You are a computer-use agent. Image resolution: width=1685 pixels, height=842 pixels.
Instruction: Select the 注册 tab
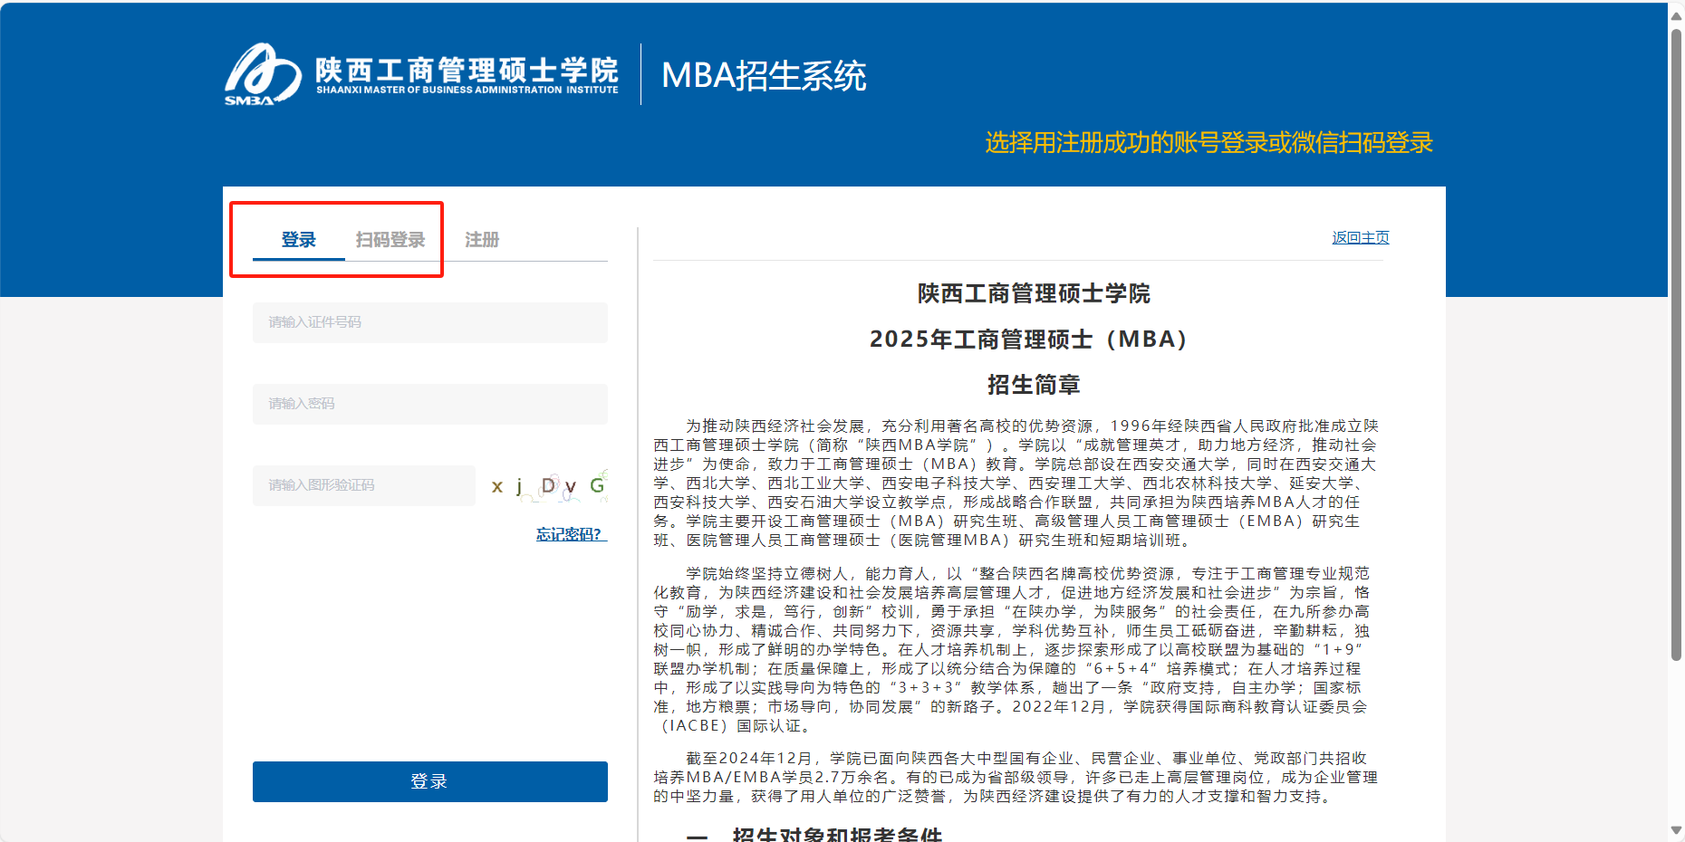[x=482, y=240]
